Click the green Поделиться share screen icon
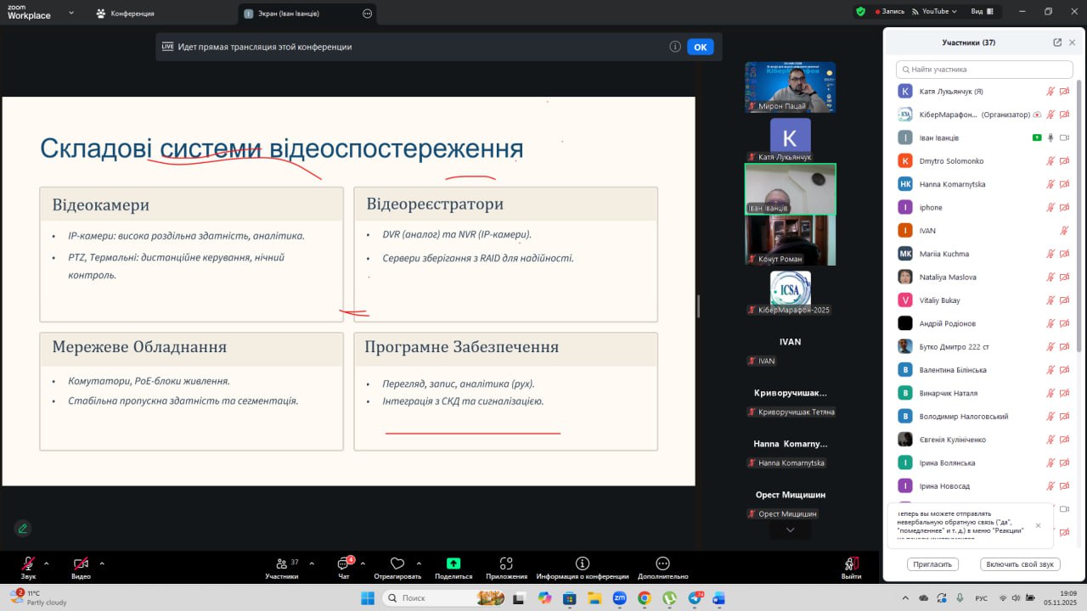The height and width of the screenshot is (611, 1087). pyautogui.click(x=453, y=563)
